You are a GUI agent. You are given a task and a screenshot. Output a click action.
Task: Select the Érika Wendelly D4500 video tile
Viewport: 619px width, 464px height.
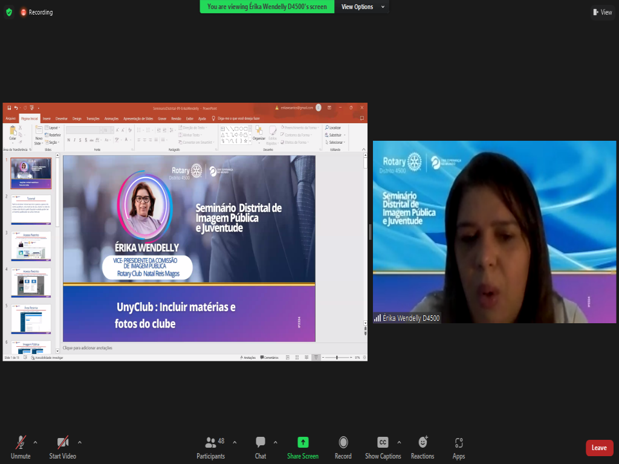coord(494,232)
